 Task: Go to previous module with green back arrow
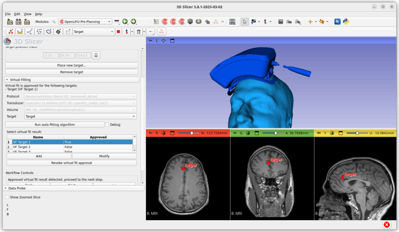click(125, 22)
